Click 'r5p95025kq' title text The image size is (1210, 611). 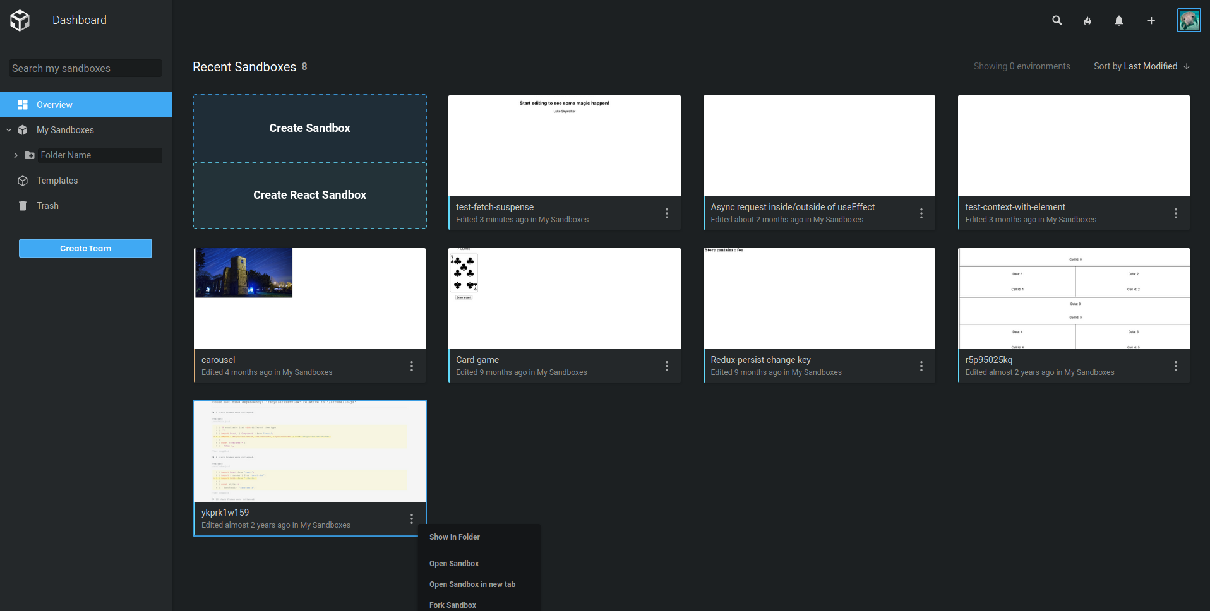pos(988,360)
